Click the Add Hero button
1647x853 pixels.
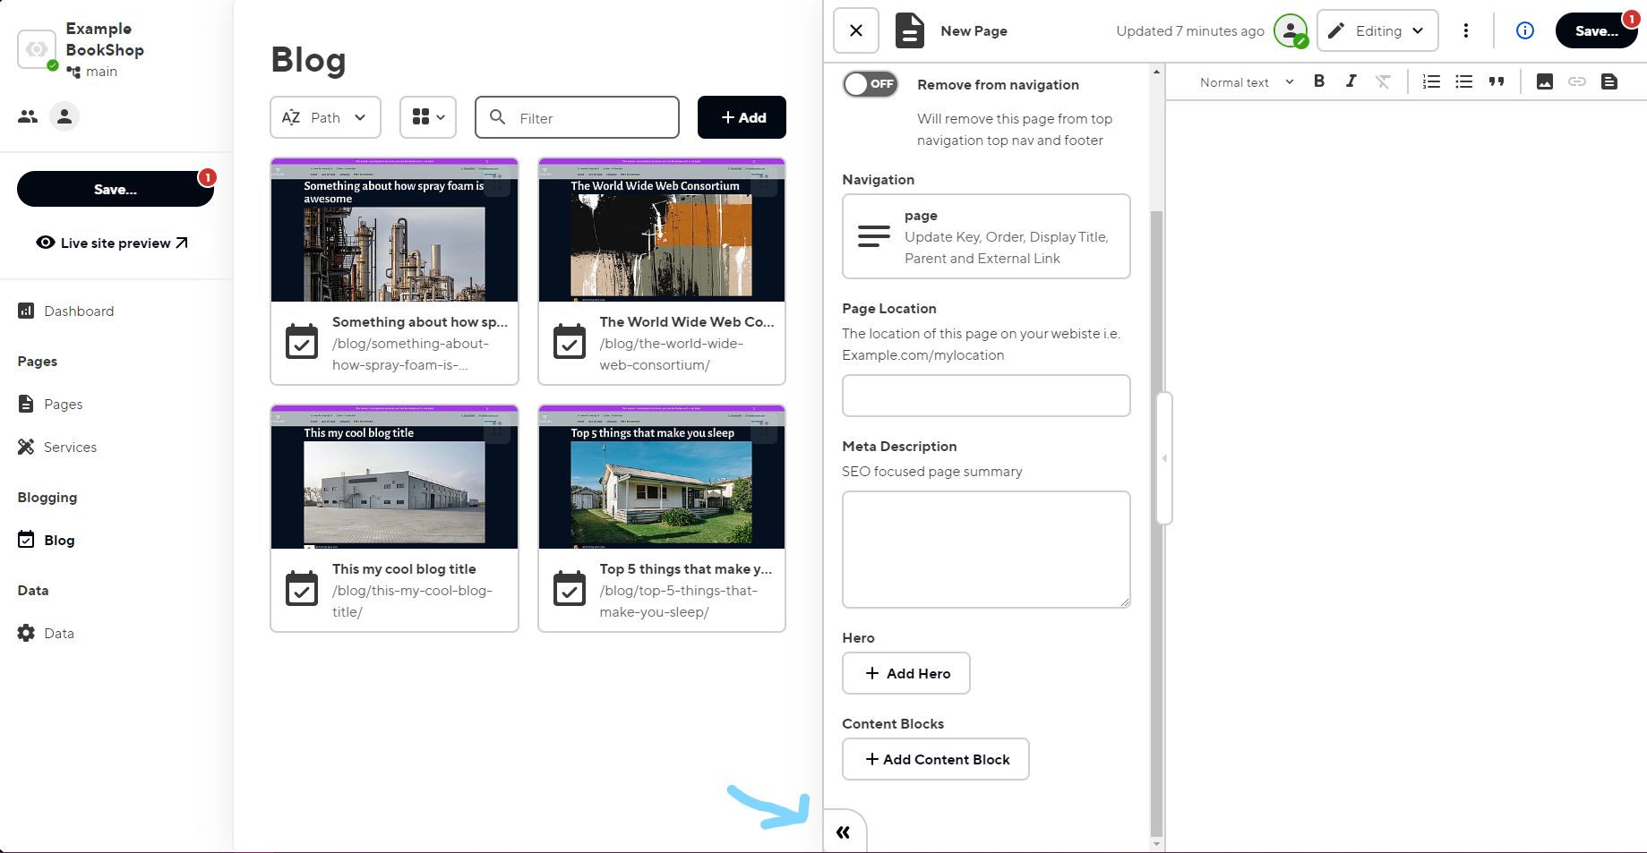click(x=906, y=673)
